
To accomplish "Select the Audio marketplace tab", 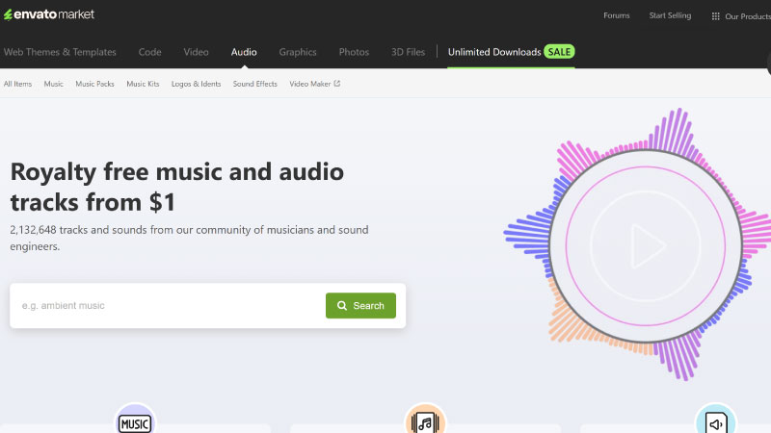I will 244,52.
